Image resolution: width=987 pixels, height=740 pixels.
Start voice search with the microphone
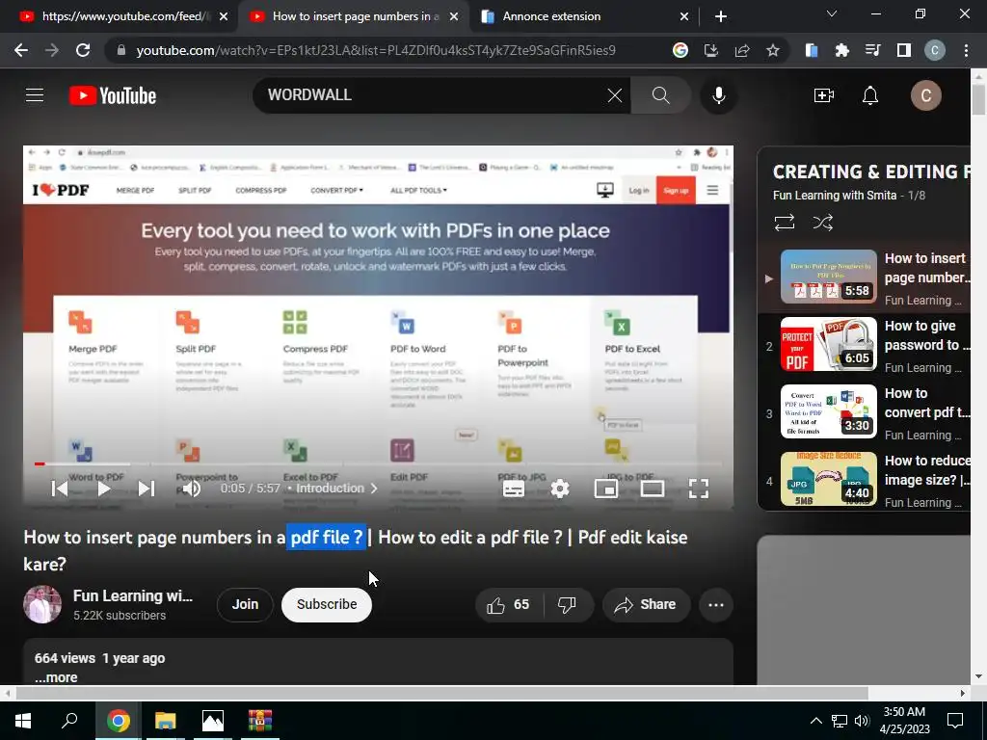tap(718, 95)
